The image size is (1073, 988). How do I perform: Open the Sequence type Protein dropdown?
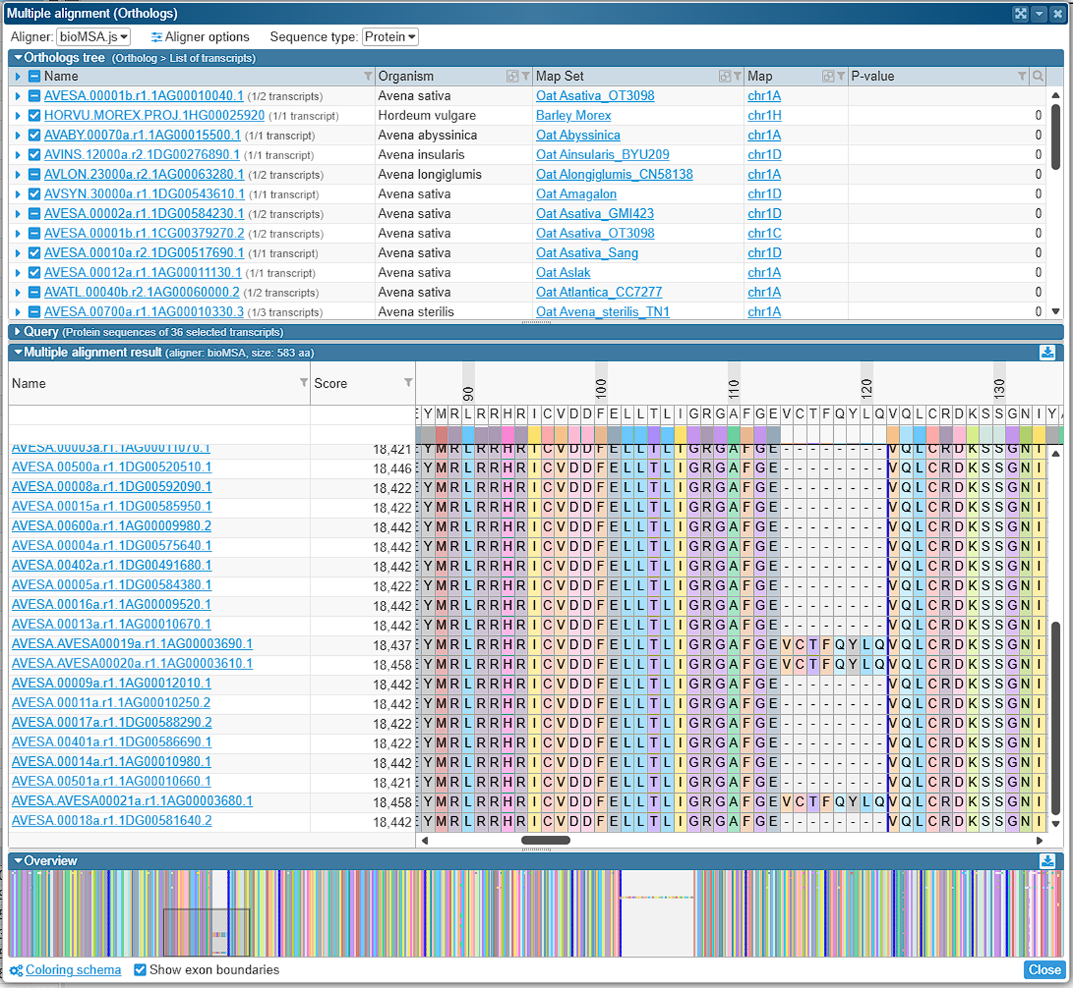(x=390, y=37)
